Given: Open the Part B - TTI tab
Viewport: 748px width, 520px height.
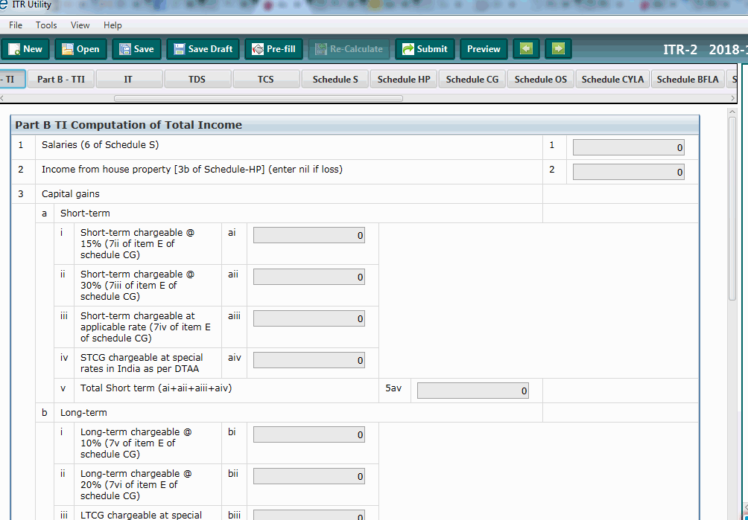Looking at the screenshot, I should tap(60, 78).
